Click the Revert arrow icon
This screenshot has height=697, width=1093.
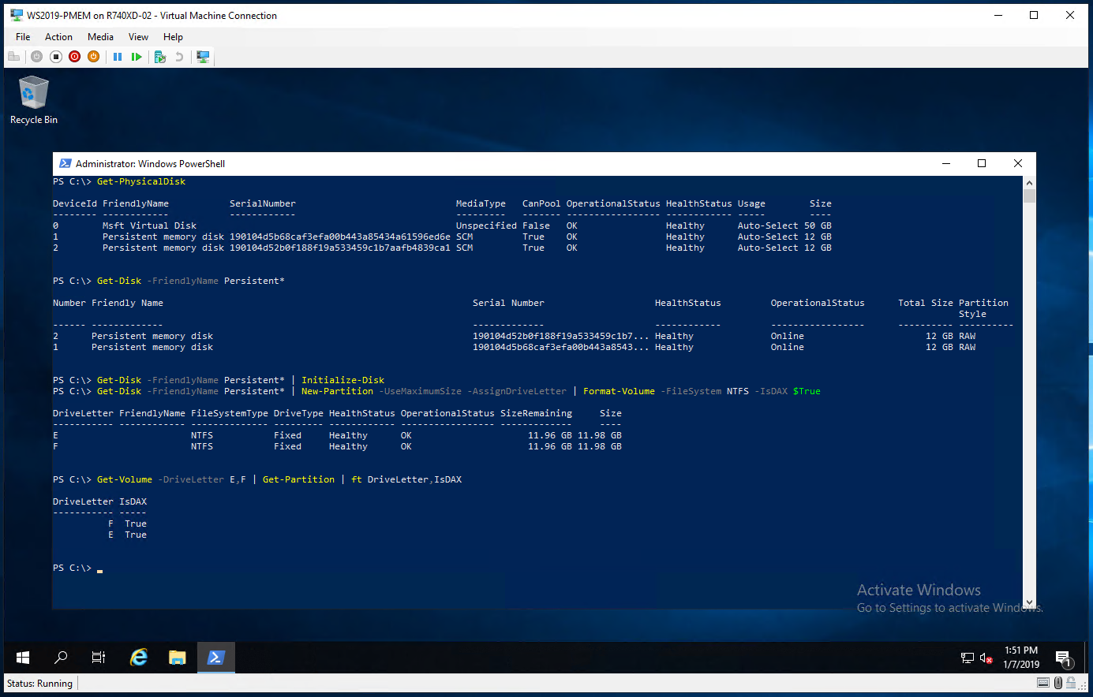click(x=179, y=57)
